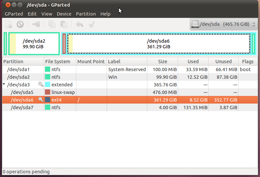Viewport: 260px width, 177px height.
Task: Open the /dev/sda device selector dropdown
Action: (x=224, y=24)
